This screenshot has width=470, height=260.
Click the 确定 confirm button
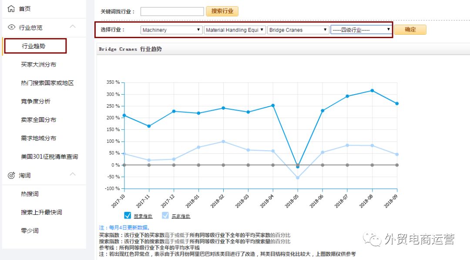(x=410, y=30)
